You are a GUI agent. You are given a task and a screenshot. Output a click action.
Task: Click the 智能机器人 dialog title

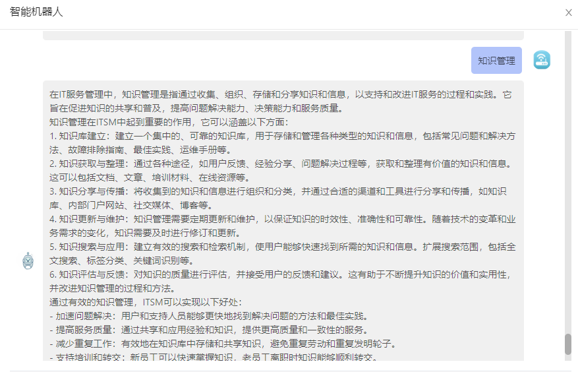tap(36, 12)
